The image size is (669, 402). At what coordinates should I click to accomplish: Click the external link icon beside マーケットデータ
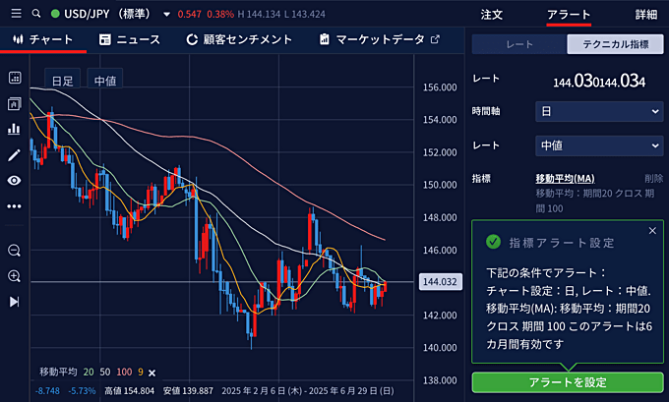435,39
